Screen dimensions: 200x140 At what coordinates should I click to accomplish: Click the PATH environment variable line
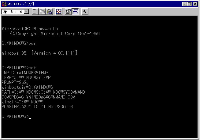[x=43, y=92]
